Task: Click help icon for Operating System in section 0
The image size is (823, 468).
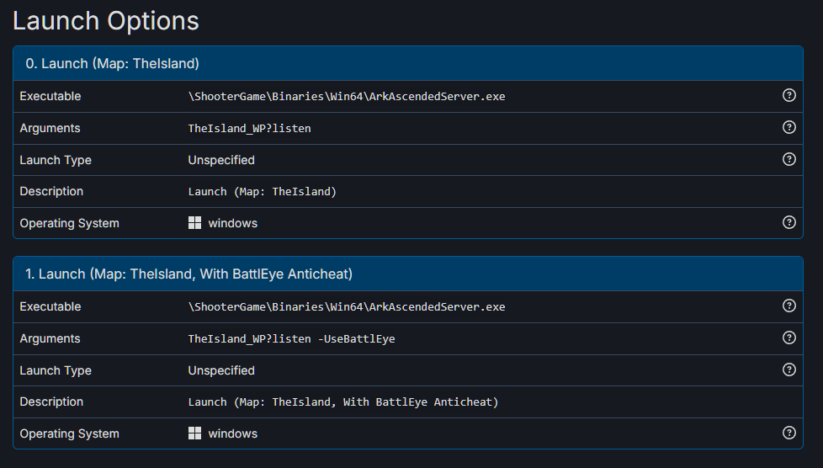Action: [788, 222]
